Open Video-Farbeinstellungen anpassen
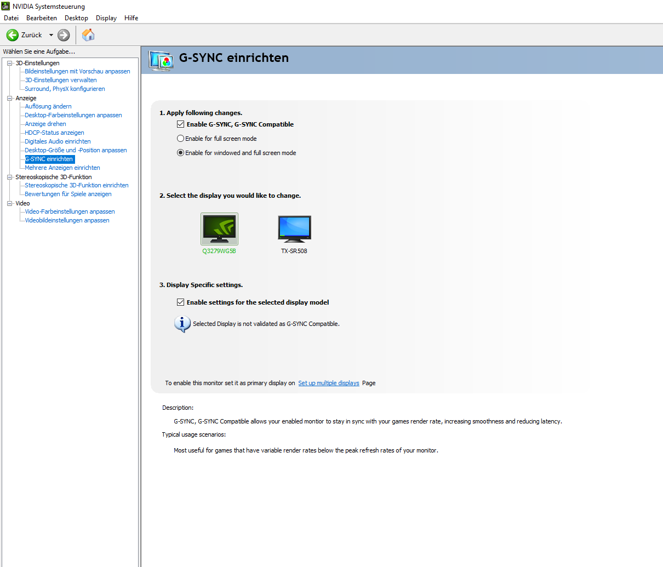663x567 pixels. pos(70,211)
